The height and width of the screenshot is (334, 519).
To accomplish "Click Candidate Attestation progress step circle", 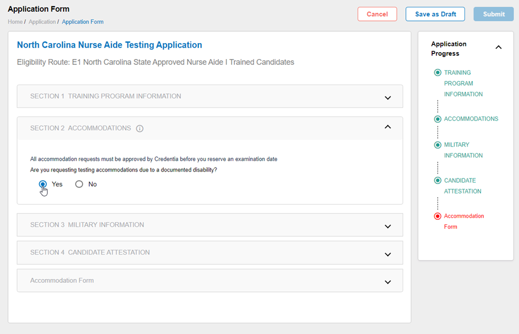I will point(438,180).
